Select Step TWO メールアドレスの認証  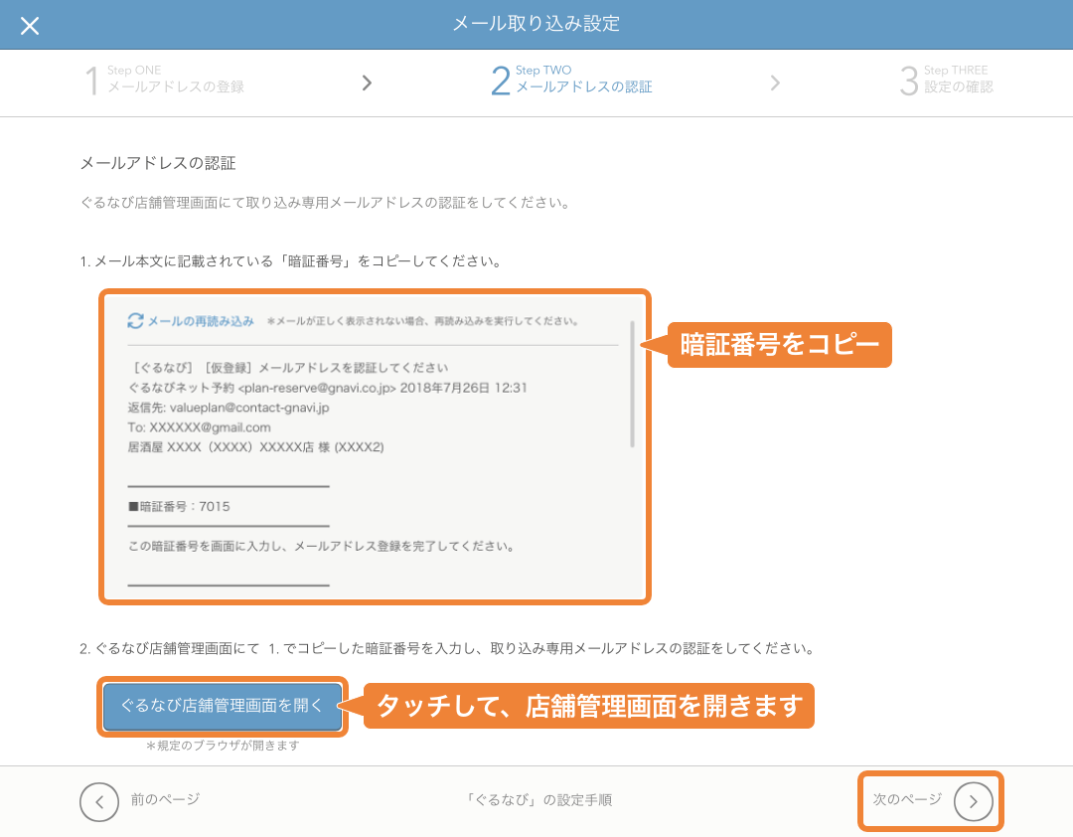tap(571, 81)
